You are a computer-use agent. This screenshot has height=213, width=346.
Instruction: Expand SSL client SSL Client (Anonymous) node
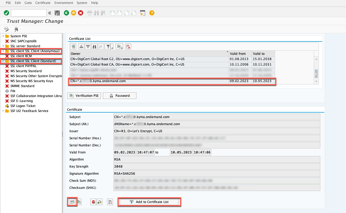3,51
